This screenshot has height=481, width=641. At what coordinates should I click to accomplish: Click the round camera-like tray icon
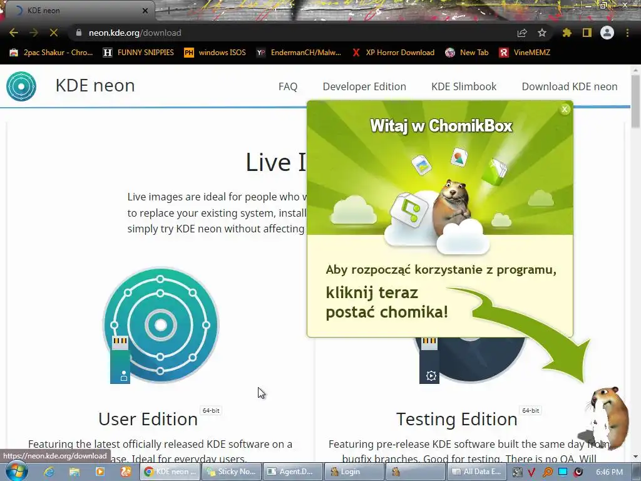(x=578, y=472)
